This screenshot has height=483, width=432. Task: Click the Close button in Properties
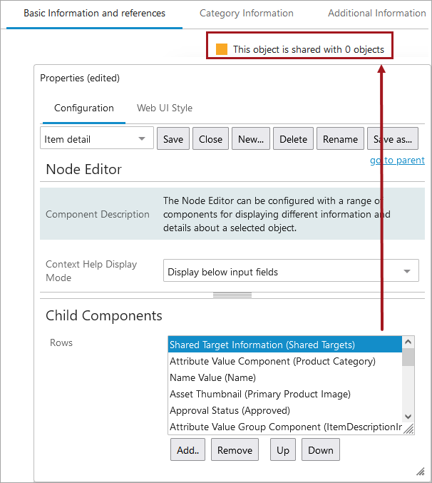pyautogui.click(x=210, y=139)
